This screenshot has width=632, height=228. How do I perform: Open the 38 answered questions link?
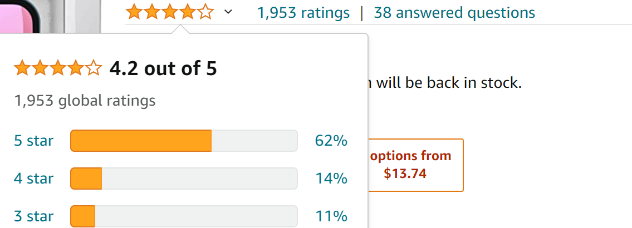coord(454,13)
